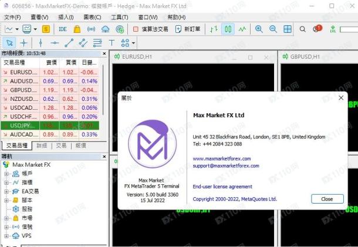Expand the 信號 signals tree node
Viewport: 358px width, 247px height.
click(6, 227)
